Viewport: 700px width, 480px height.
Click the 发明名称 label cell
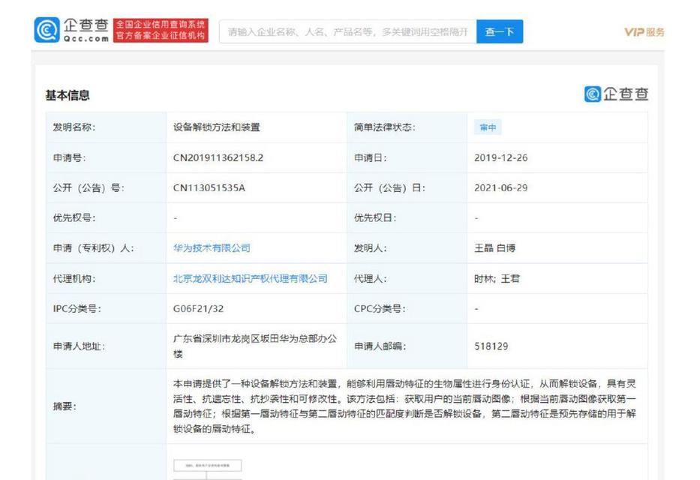point(107,127)
